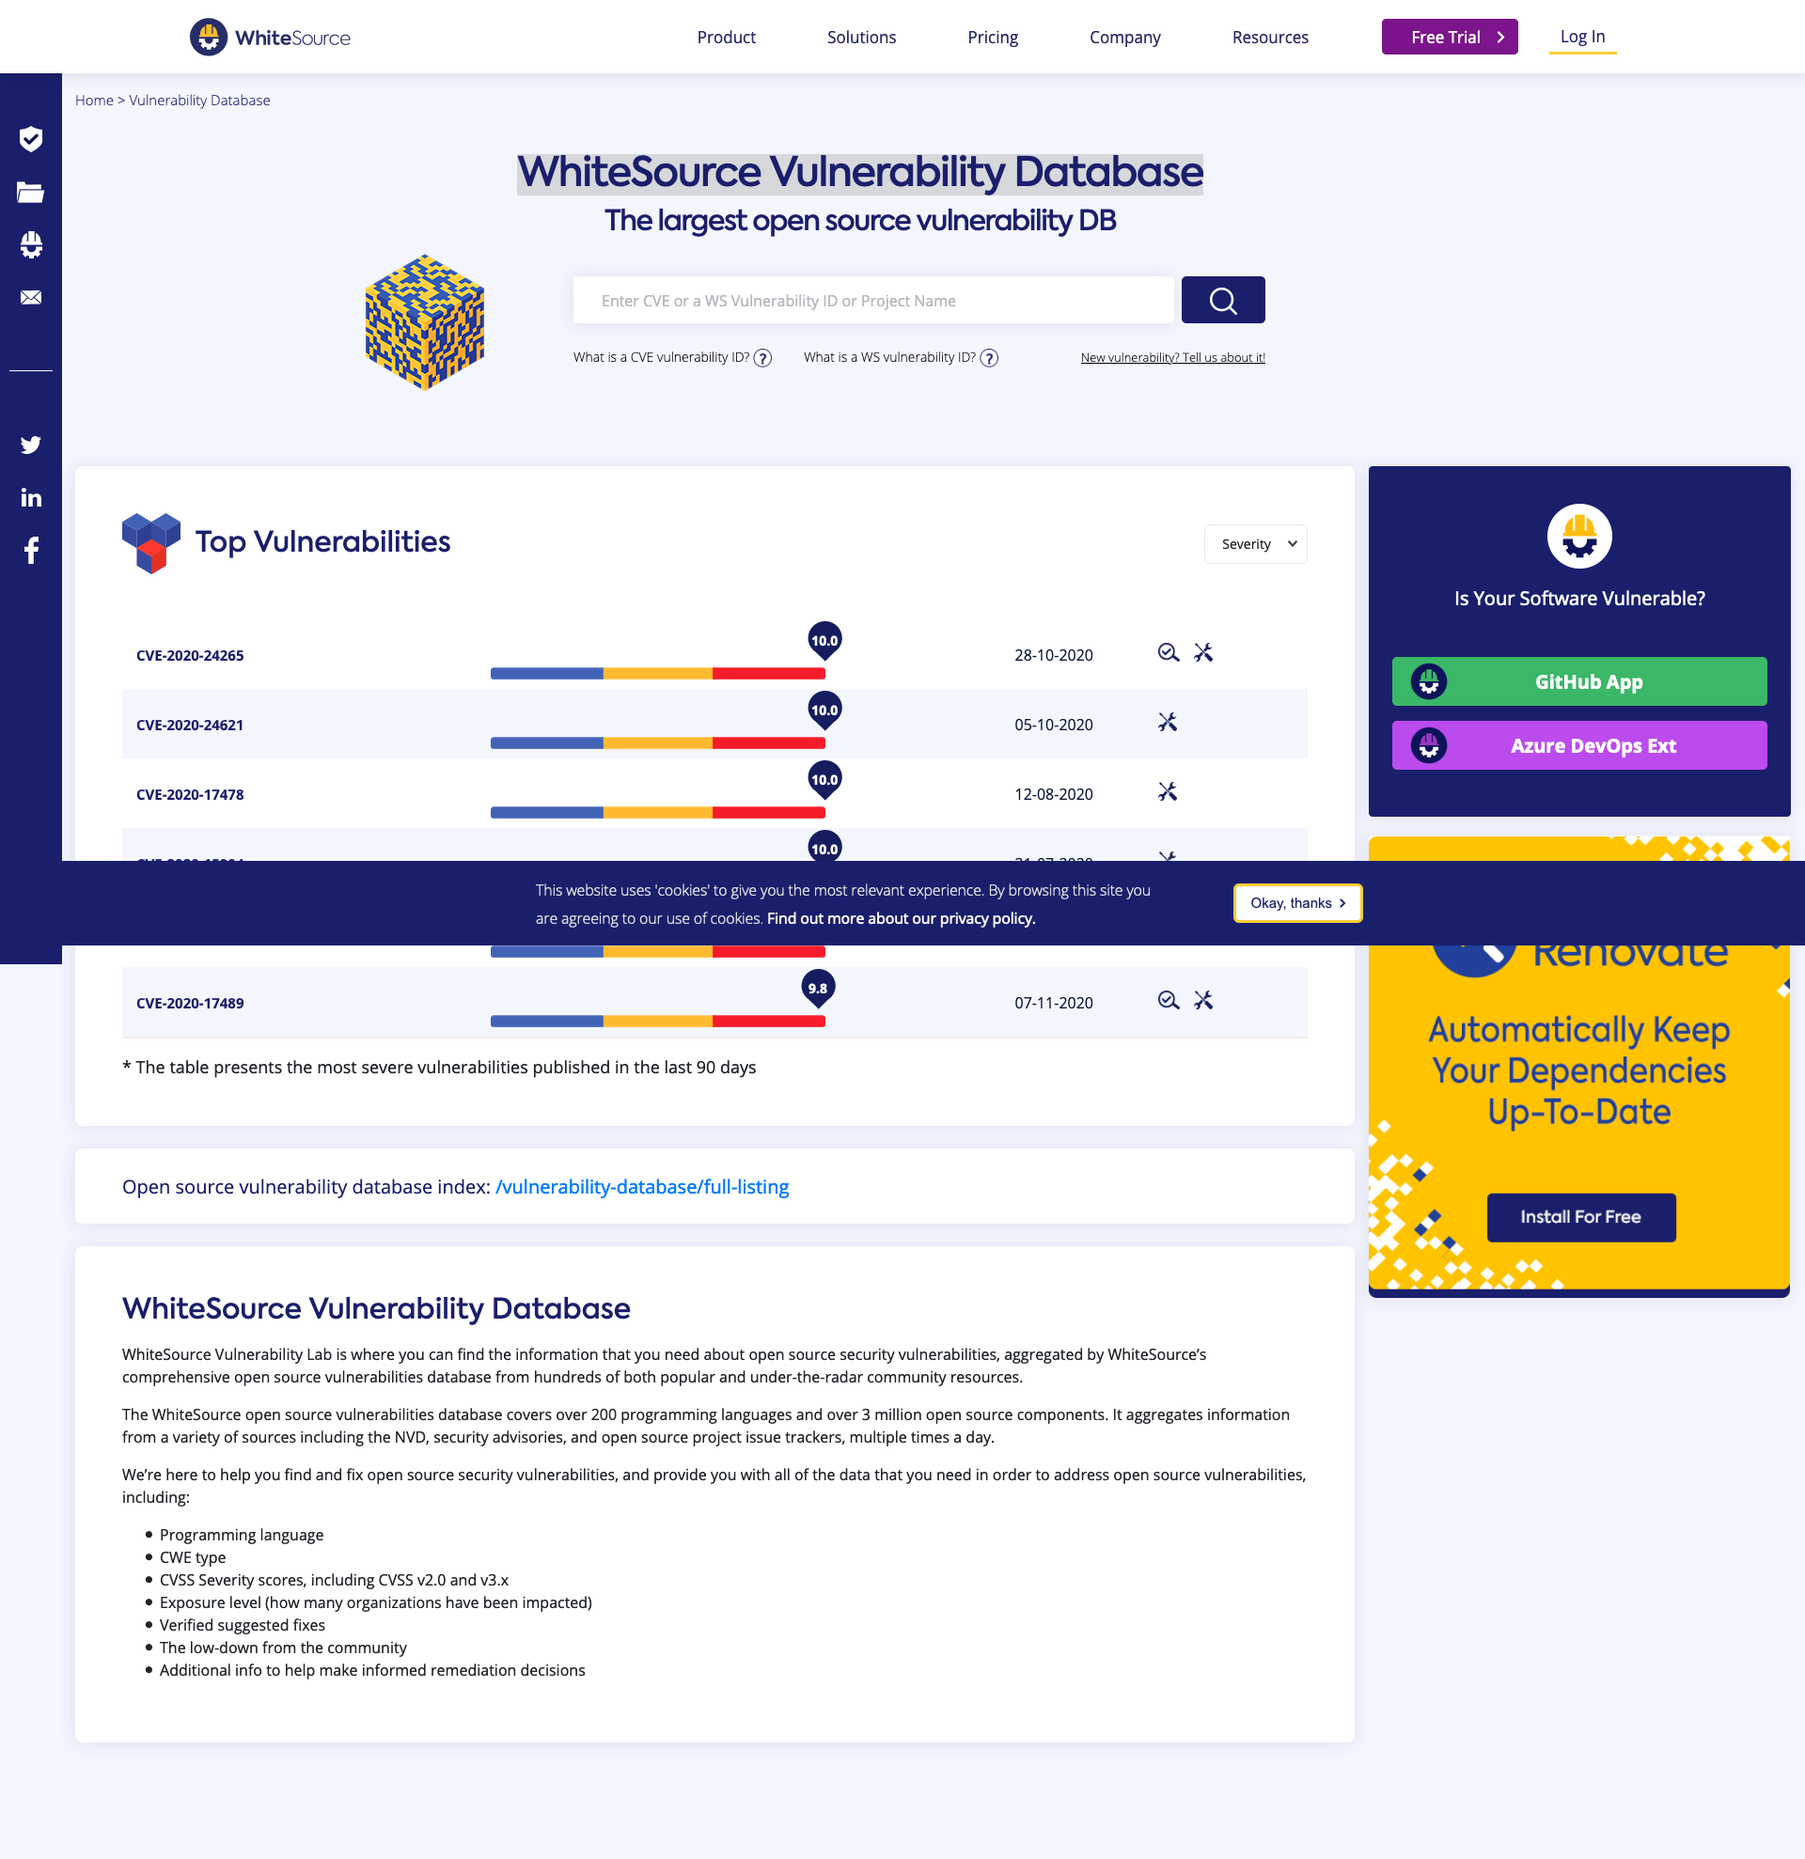This screenshot has width=1805, height=1859.
Task: Click the envelope mail icon in sidebar
Action: click(x=30, y=298)
